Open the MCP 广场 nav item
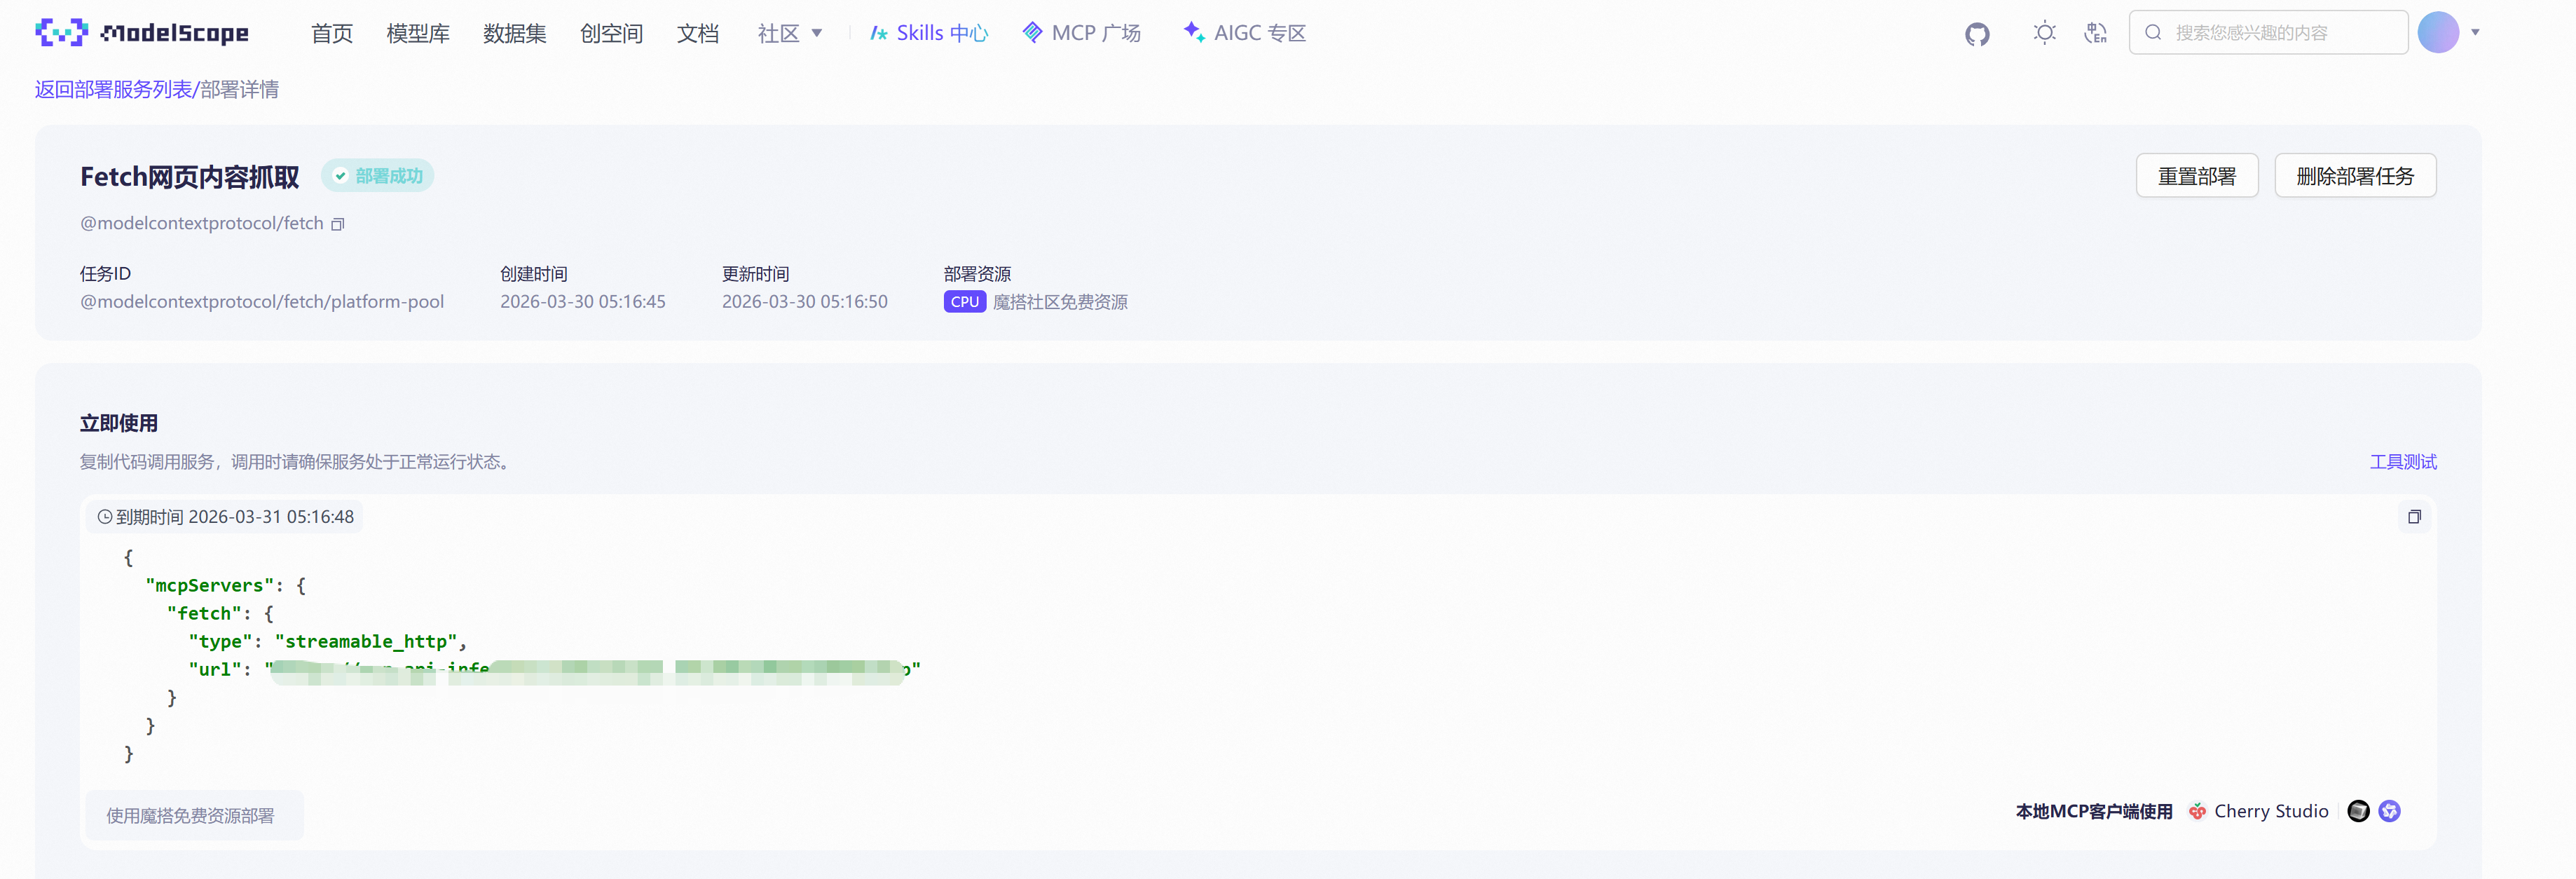 (x=1081, y=33)
